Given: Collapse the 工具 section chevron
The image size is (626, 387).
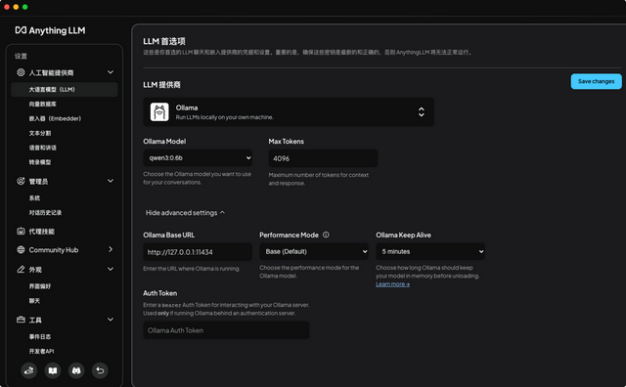Looking at the screenshot, I should coord(111,320).
